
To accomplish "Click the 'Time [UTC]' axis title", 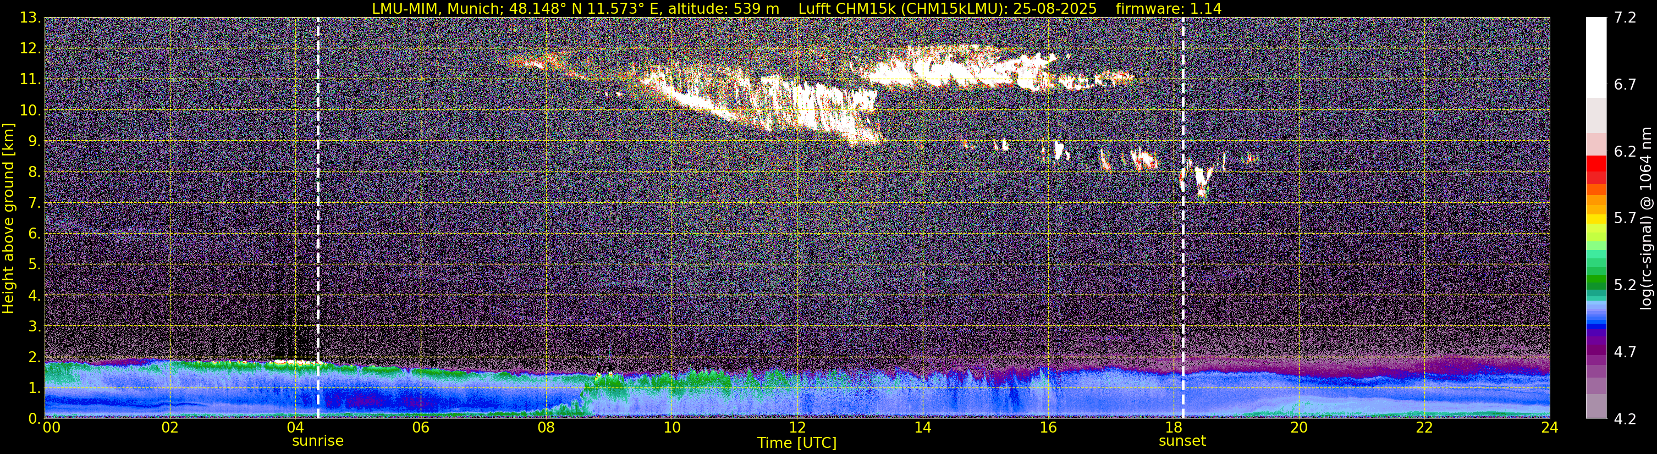I will pyautogui.click(x=797, y=443).
